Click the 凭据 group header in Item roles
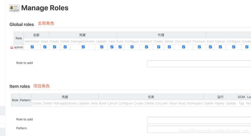Image resolution: width=251 pixels, height=136 pixels. click(x=65, y=97)
